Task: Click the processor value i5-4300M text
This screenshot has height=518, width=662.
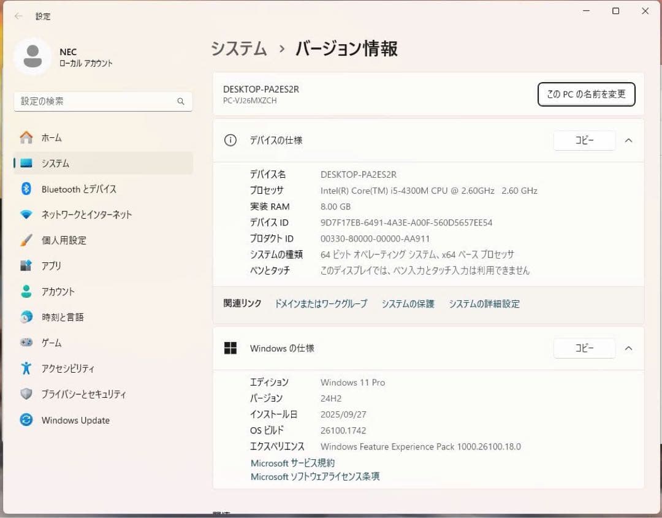Action: point(429,191)
